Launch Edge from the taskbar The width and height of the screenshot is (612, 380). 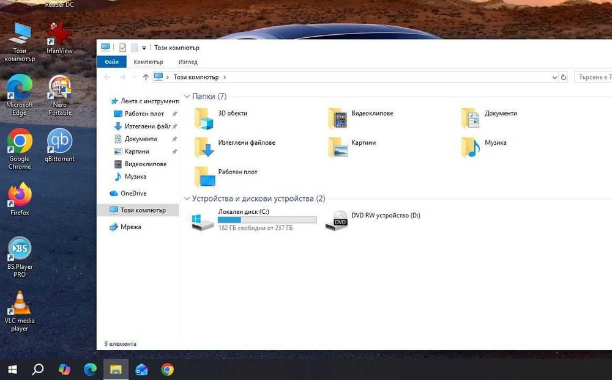click(90, 369)
